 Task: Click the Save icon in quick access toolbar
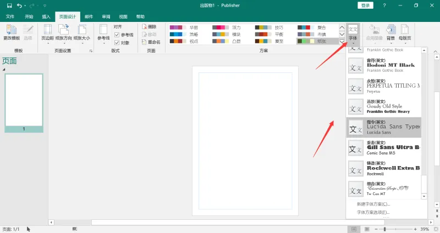[9, 5]
